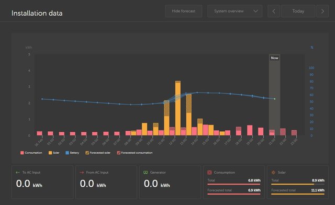Screen dimensions: 335x205
Task: Click the Consumption card icon
Action: [209, 173]
